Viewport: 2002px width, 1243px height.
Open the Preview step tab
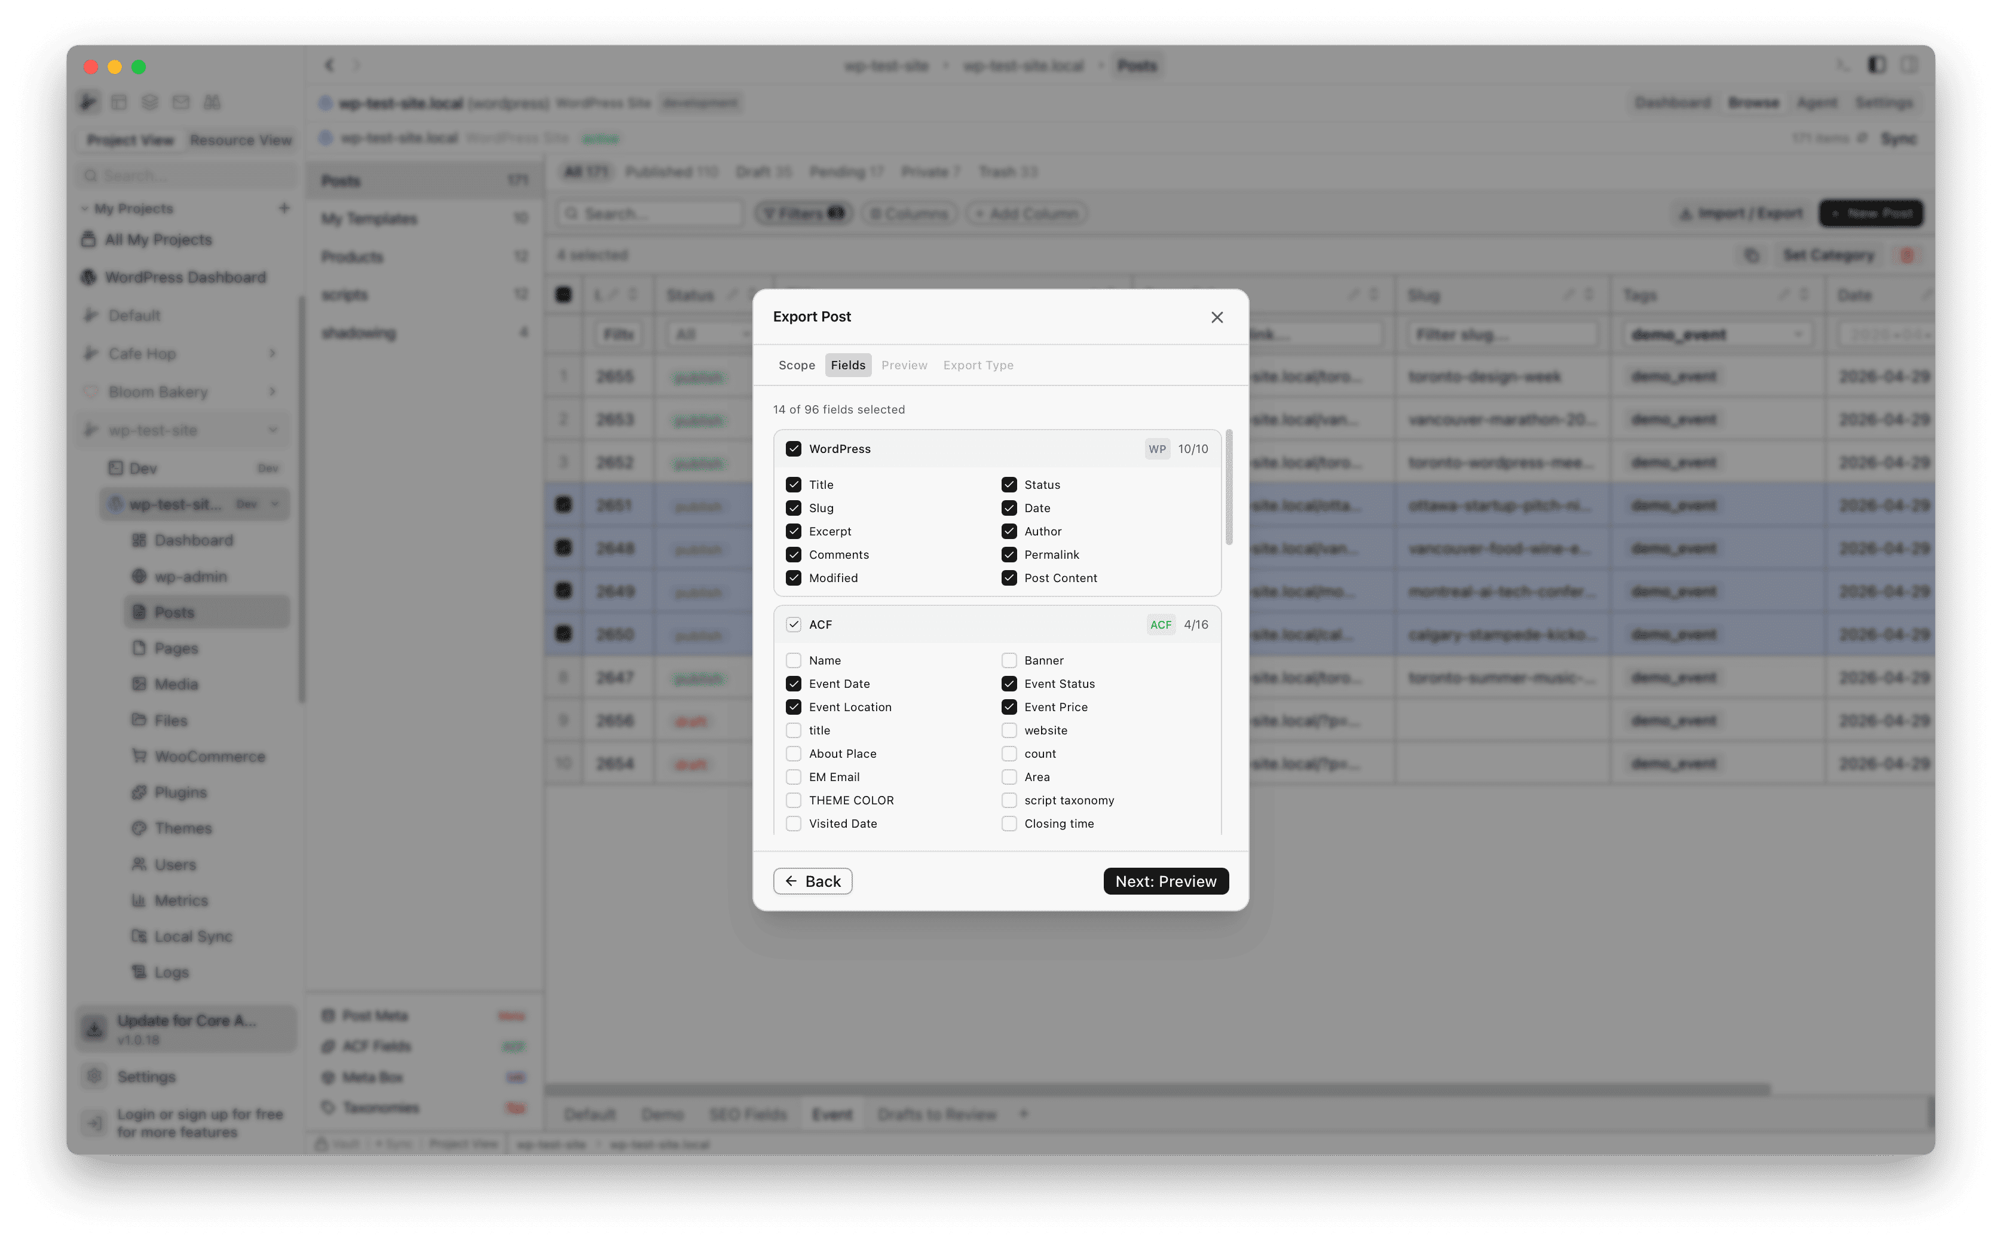(904, 365)
